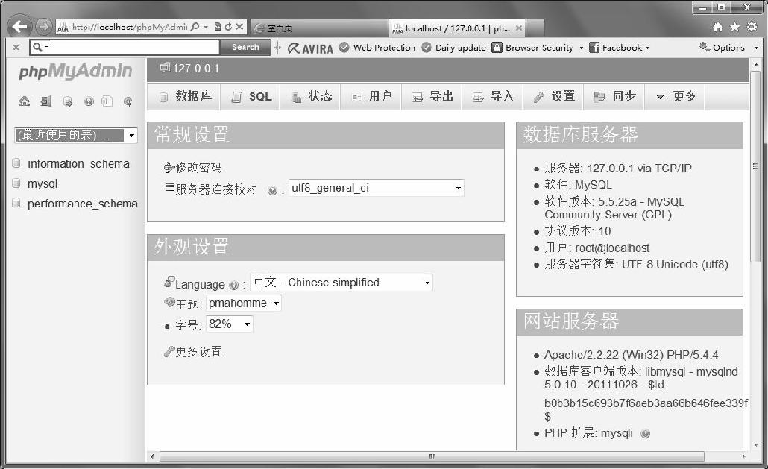Screen dimensions: 768x469
Task: Close the localhost / 127.0.0.1 browser tab
Action: 519,28
